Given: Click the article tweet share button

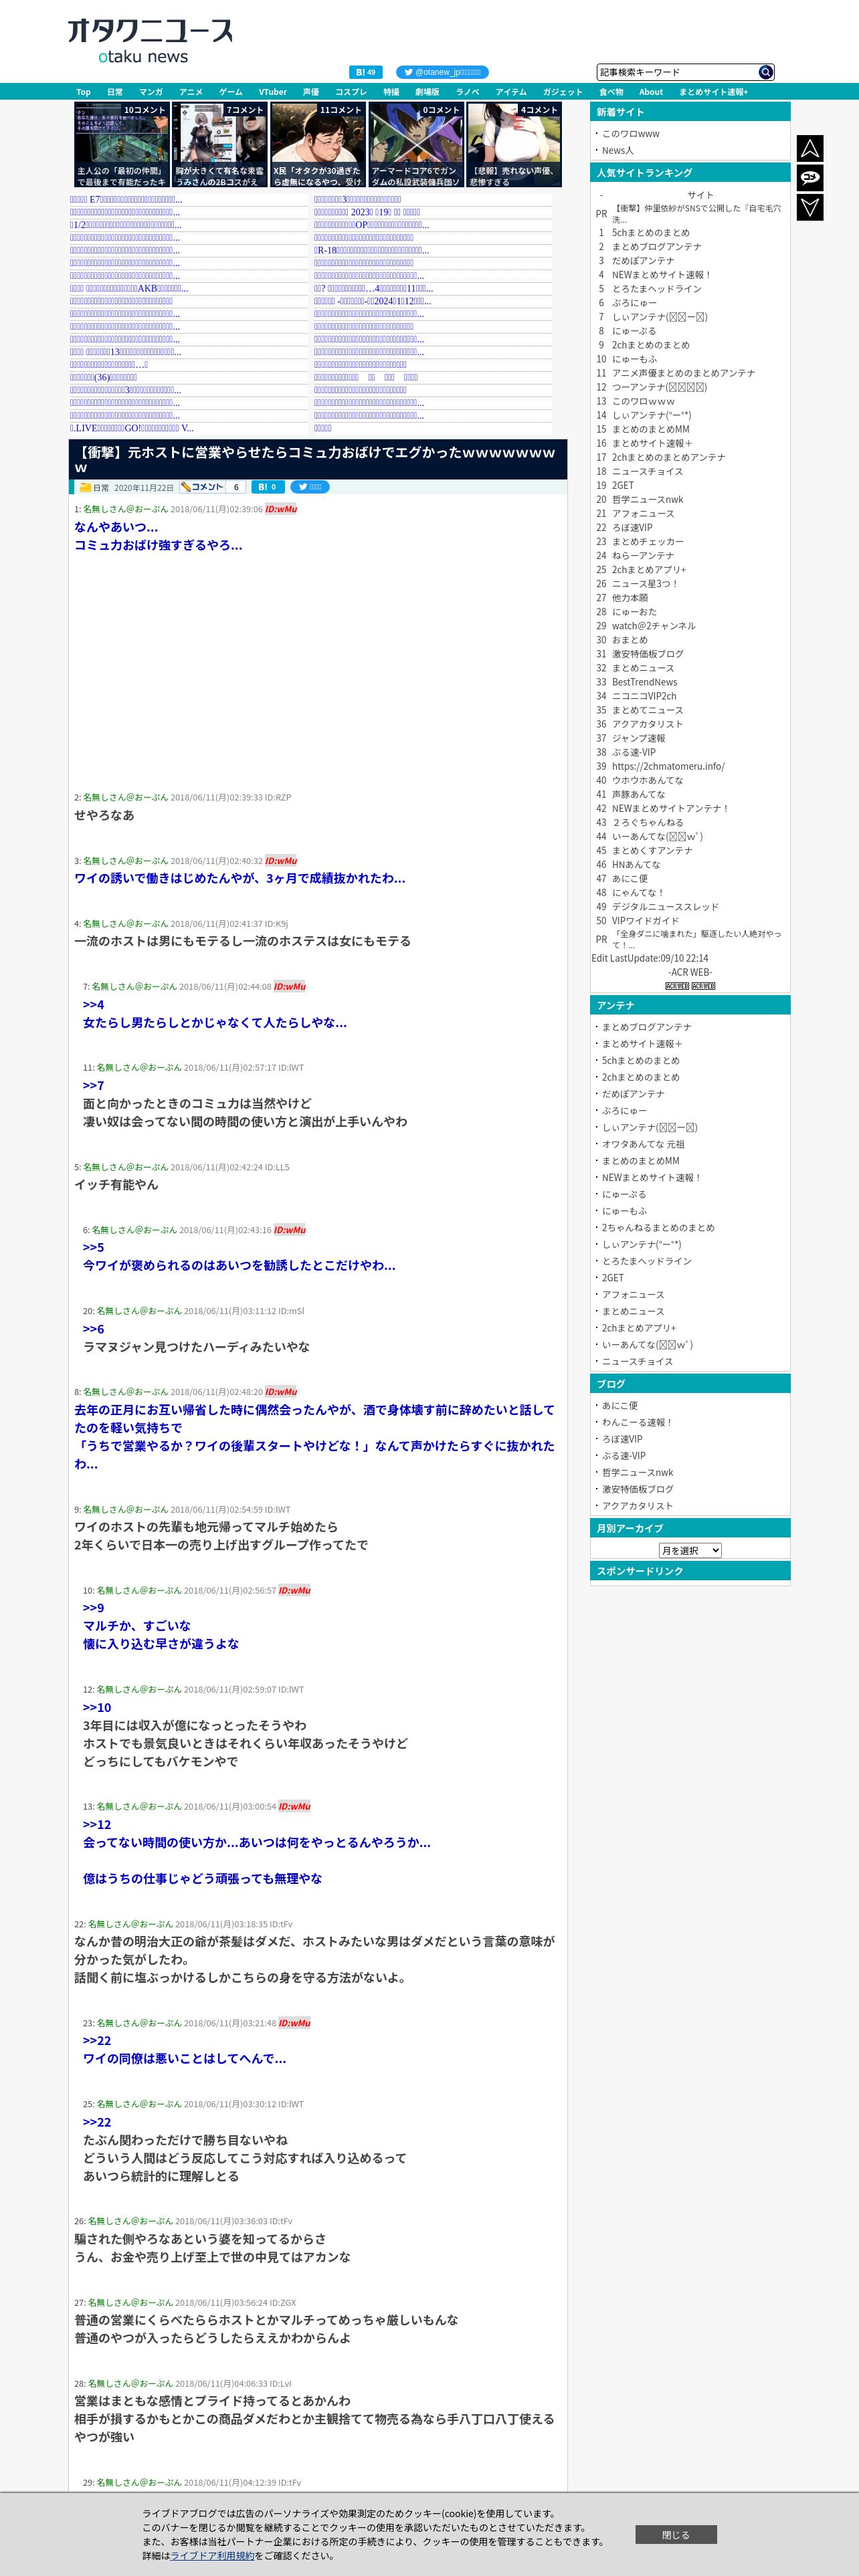Looking at the screenshot, I should pos(309,487).
